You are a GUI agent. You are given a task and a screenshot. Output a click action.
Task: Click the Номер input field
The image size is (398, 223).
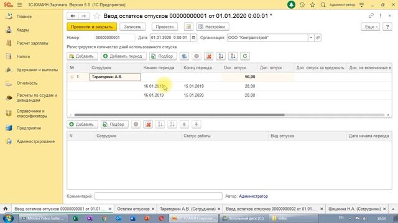(x=114, y=38)
